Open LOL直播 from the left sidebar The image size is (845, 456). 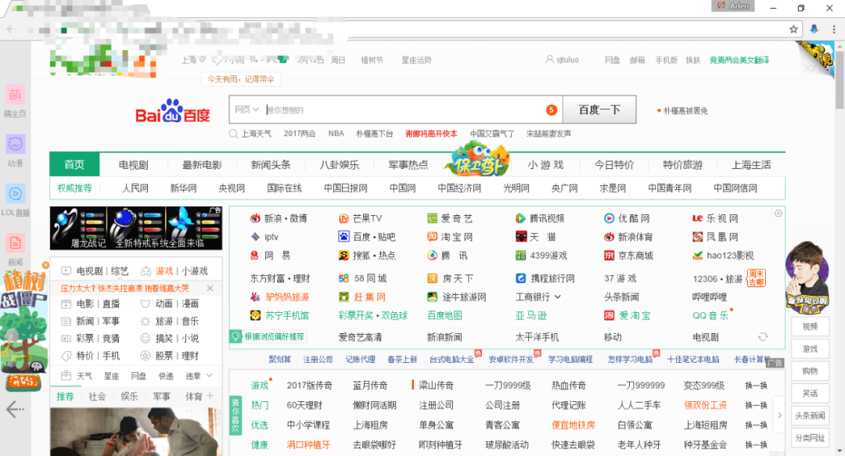tap(17, 199)
